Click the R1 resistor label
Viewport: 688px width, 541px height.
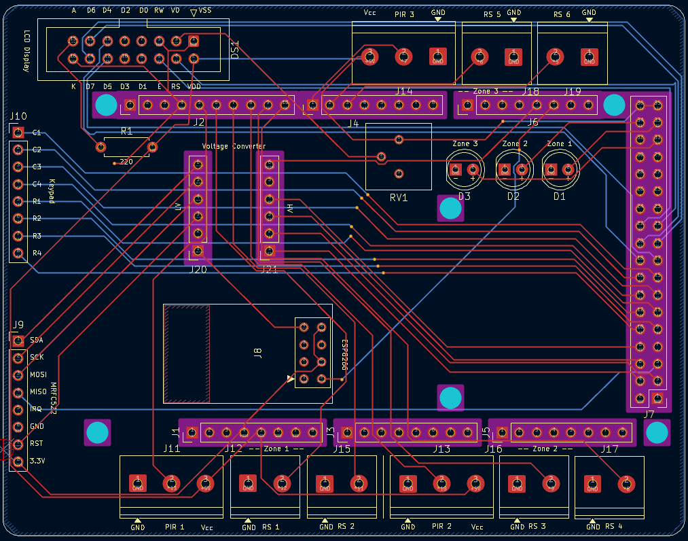tap(126, 131)
